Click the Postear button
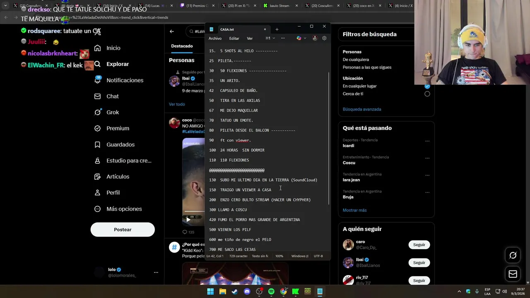 123,230
